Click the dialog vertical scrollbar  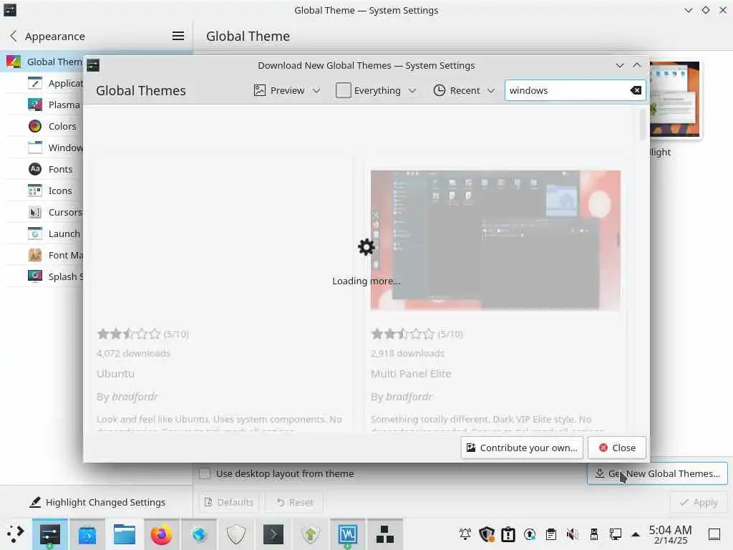click(643, 124)
